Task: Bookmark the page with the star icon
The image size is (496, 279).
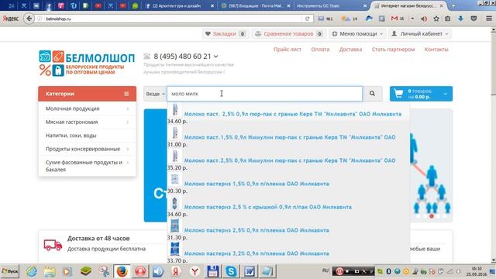Action: pyautogui.click(x=436, y=19)
